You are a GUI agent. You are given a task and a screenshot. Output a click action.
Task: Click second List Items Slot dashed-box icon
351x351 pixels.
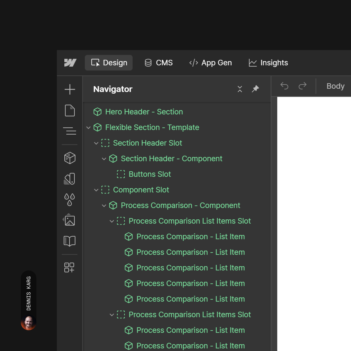121,314
